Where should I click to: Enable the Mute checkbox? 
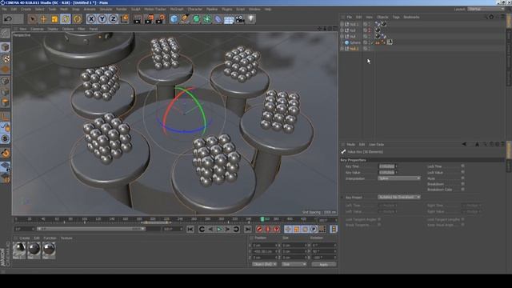tap(462, 178)
